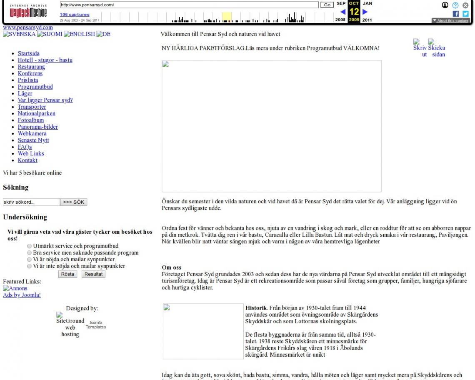Open Prislista menu item
Viewport: 475px width, 380px height.
(27, 80)
